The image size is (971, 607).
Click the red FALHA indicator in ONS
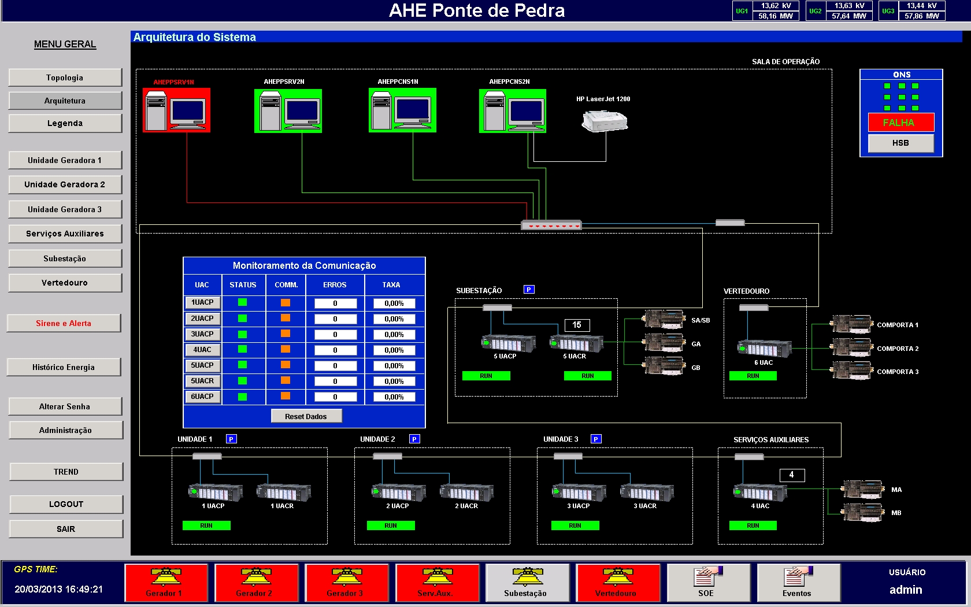900,123
